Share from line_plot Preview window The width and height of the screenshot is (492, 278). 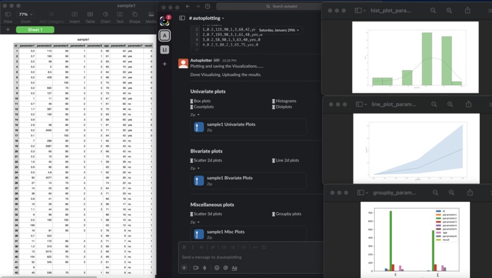(x=468, y=104)
